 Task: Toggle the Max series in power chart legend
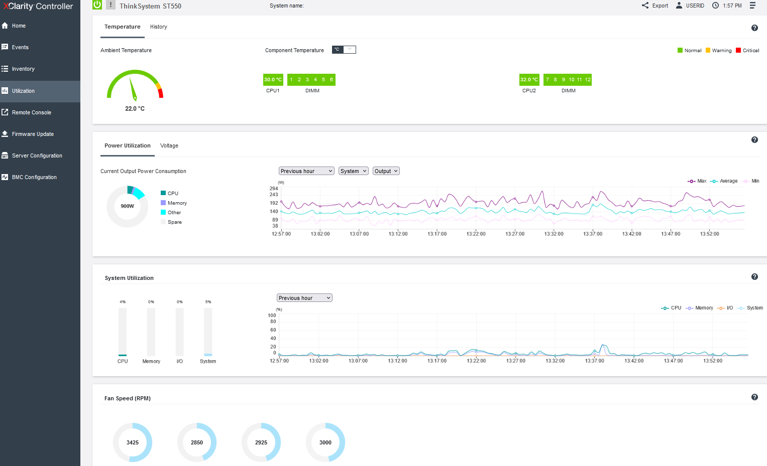click(697, 181)
